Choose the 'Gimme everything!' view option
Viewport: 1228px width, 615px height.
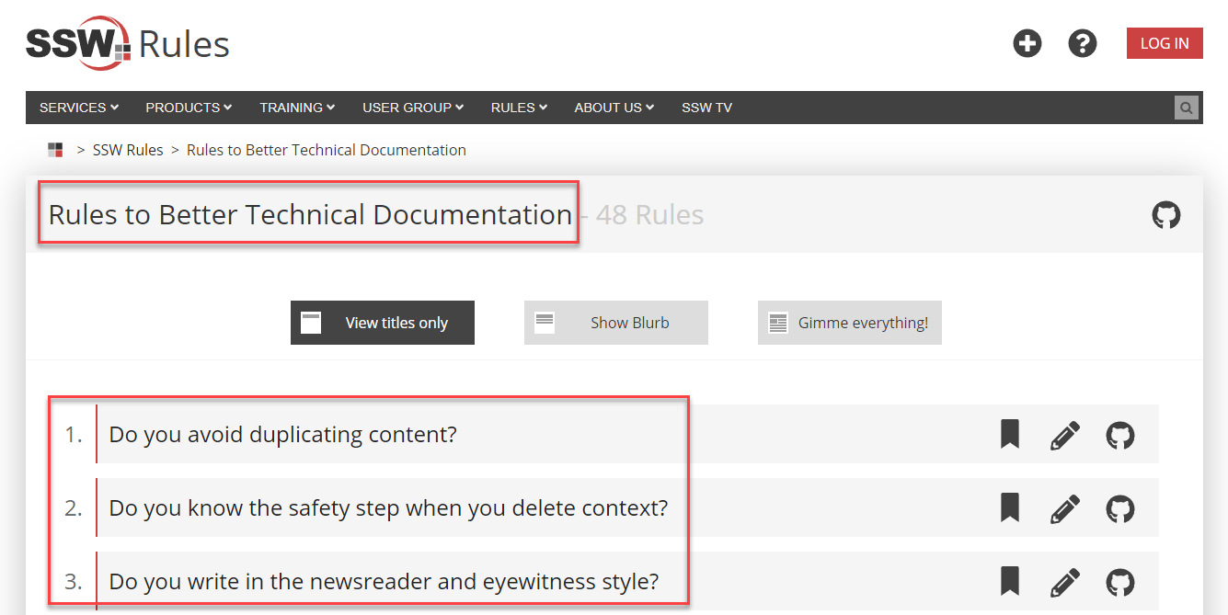849,323
